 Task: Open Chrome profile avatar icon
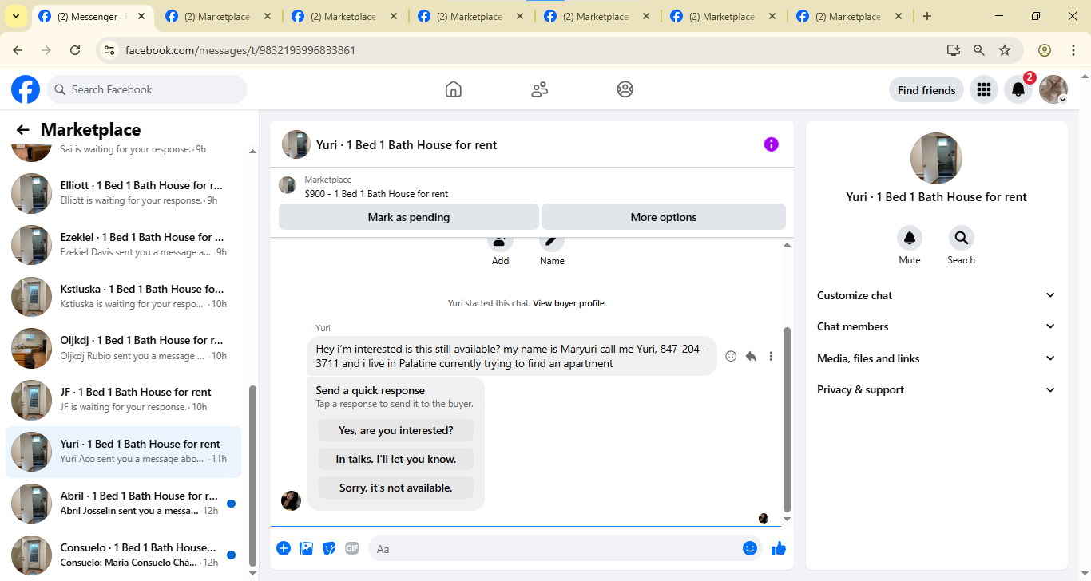pos(1045,50)
